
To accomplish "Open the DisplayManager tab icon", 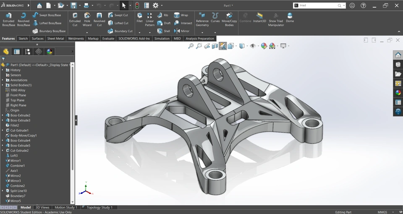I will coord(50,52).
